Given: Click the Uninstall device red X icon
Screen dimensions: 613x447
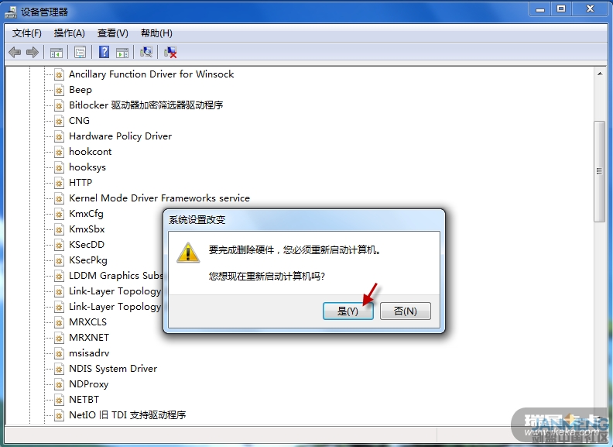Looking at the screenshot, I should pos(170,52).
